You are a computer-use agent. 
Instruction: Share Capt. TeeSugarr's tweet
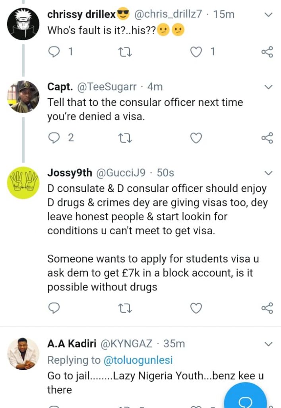[267, 138]
